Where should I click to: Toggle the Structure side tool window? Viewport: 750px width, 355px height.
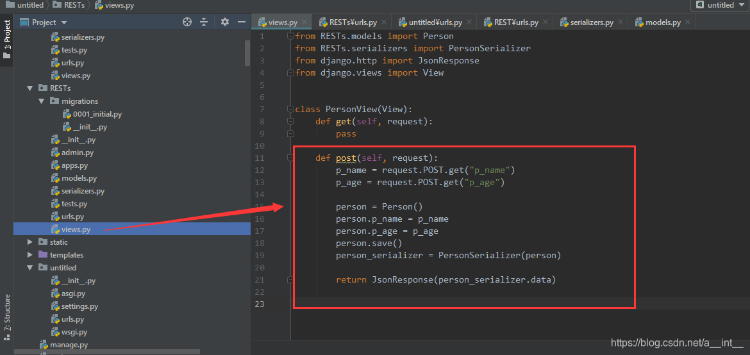pyautogui.click(x=6, y=316)
